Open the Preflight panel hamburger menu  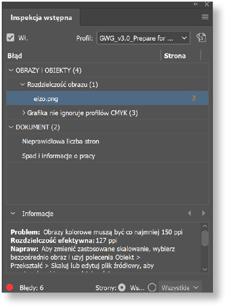coord(205,17)
